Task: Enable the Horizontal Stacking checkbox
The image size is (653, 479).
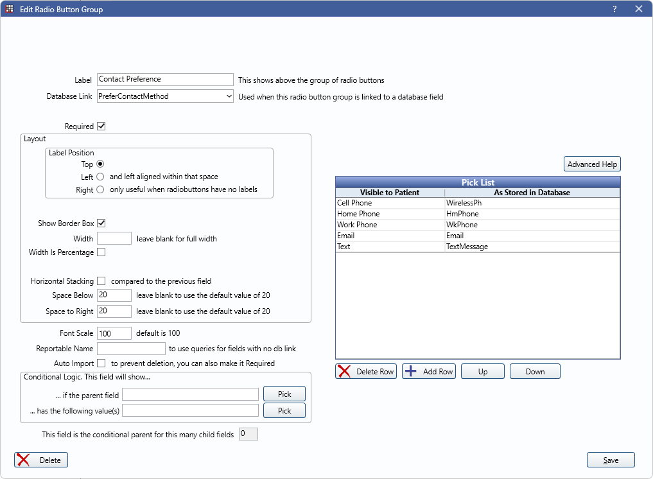Action: pos(101,281)
